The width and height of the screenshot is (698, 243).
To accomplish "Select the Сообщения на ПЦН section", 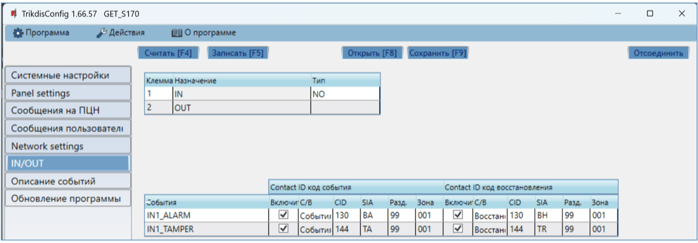I will coord(67,110).
